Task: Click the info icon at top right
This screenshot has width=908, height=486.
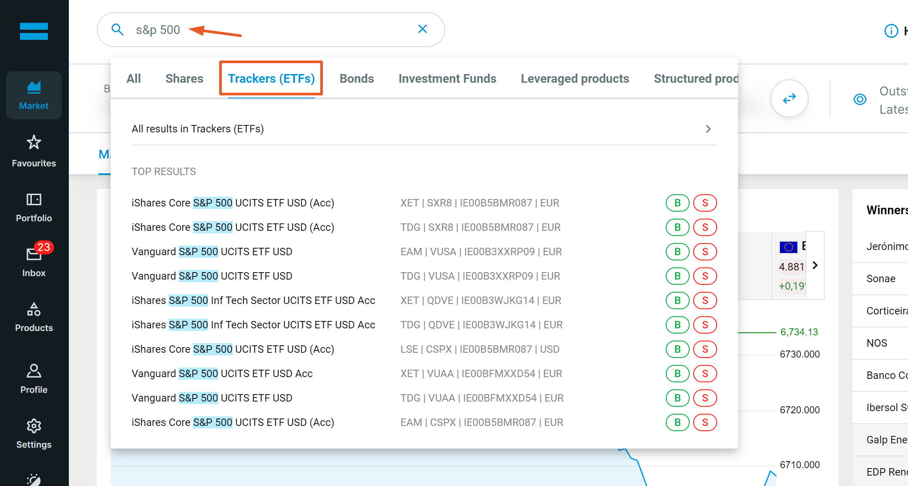Action: pos(891,31)
